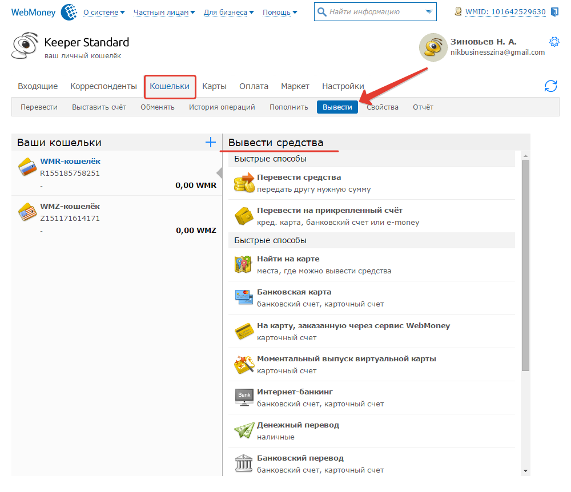The height and width of the screenshot is (492, 571).
Task: Click Пополнить in the submenu
Action: [x=289, y=107]
